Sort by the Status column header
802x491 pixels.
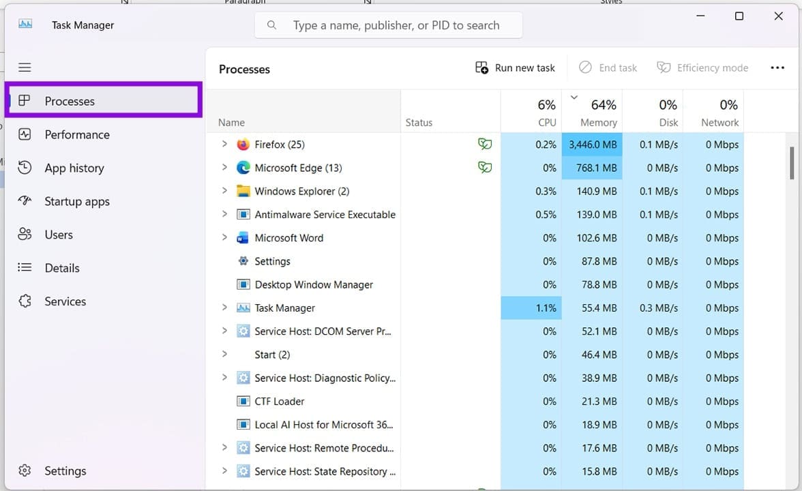[x=450, y=111]
